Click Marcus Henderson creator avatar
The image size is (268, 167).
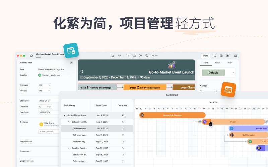click(40, 75)
